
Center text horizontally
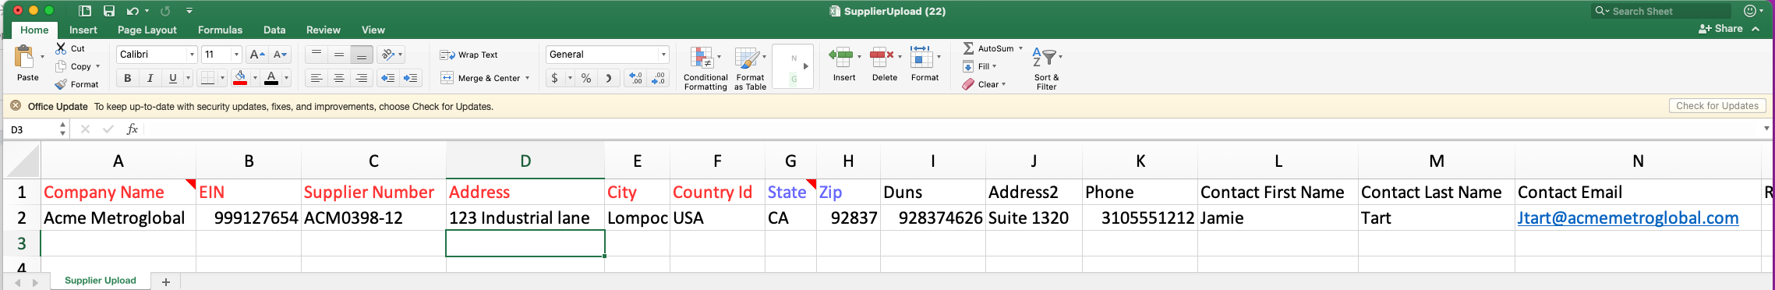pyautogui.click(x=338, y=78)
